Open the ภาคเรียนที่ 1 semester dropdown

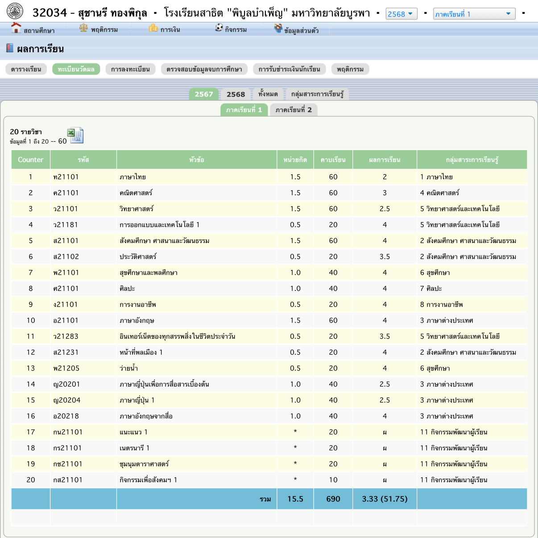click(474, 14)
